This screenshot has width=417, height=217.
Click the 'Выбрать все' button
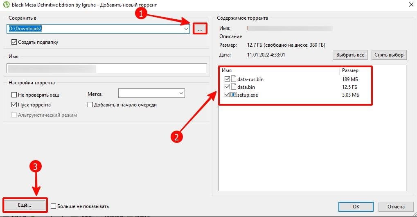[x=350, y=55]
